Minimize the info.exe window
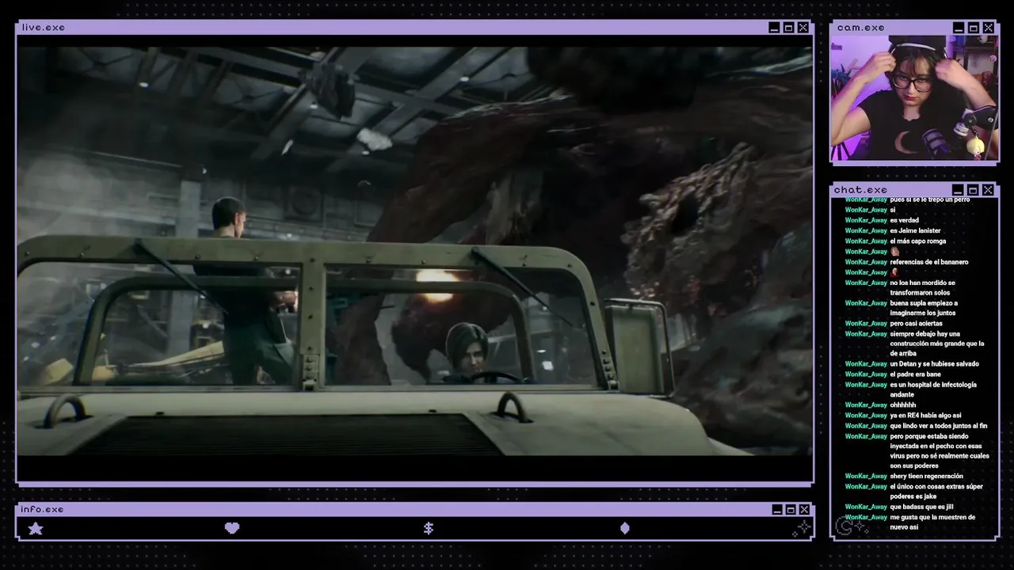The height and width of the screenshot is (570, 1014). click(x=776, y=510)
